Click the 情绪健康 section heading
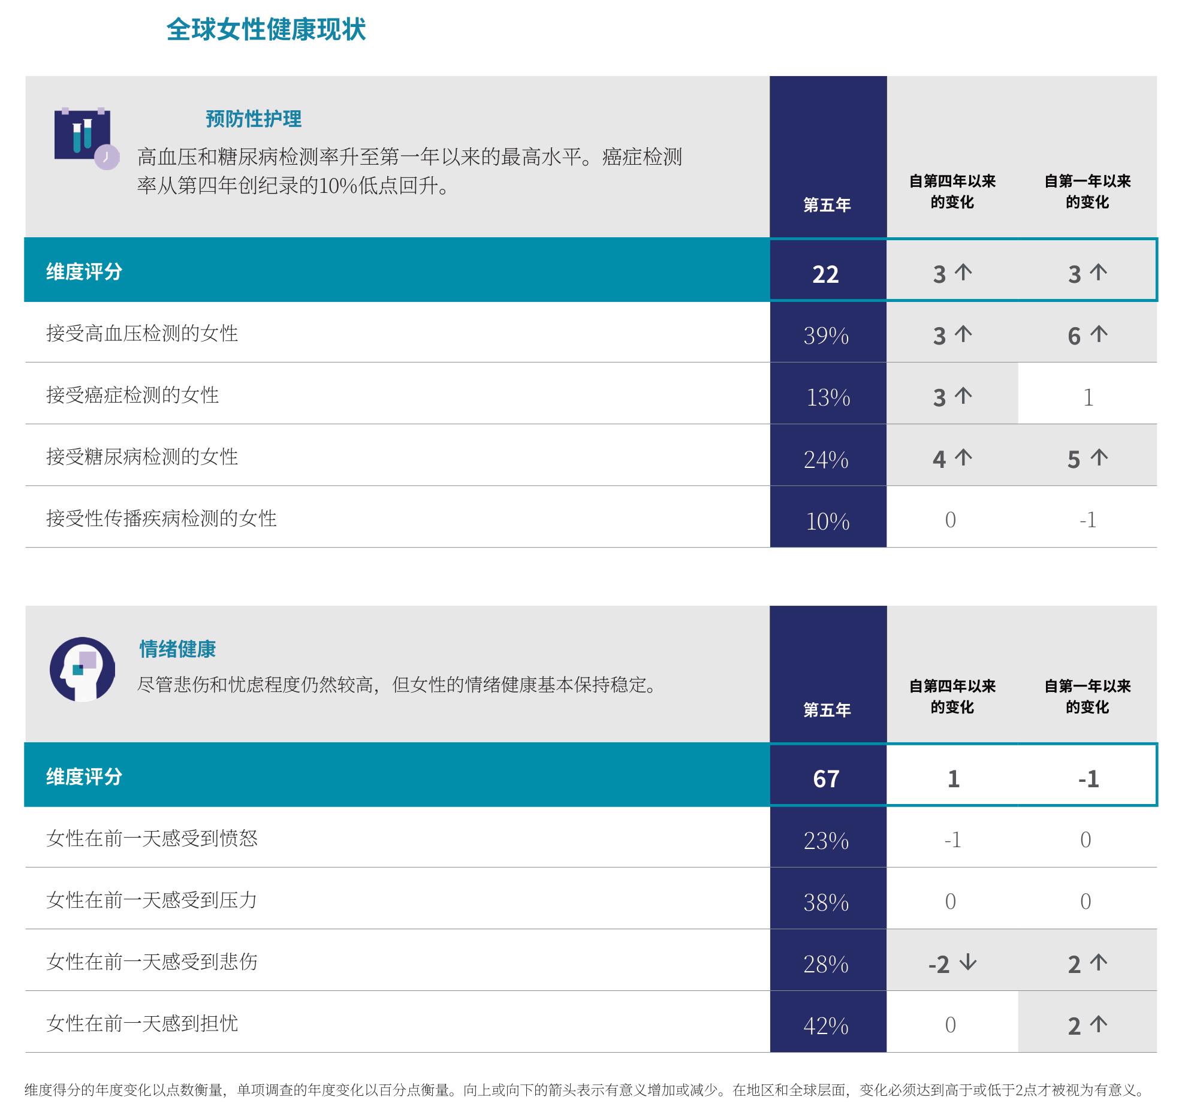The image size is (1200, 1103). [x=177, y=648]
